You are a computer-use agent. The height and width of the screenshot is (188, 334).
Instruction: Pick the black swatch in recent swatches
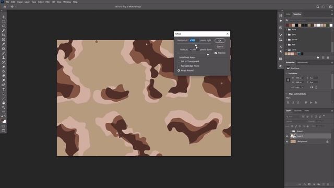(296, 25)
